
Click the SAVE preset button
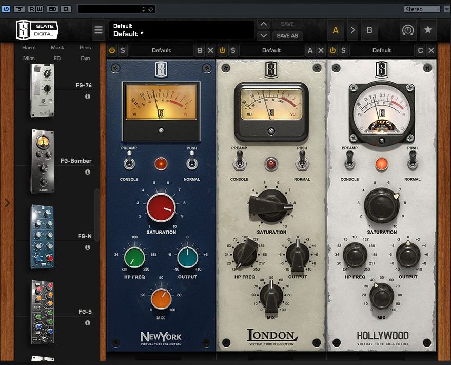click(x=287, y=24)
